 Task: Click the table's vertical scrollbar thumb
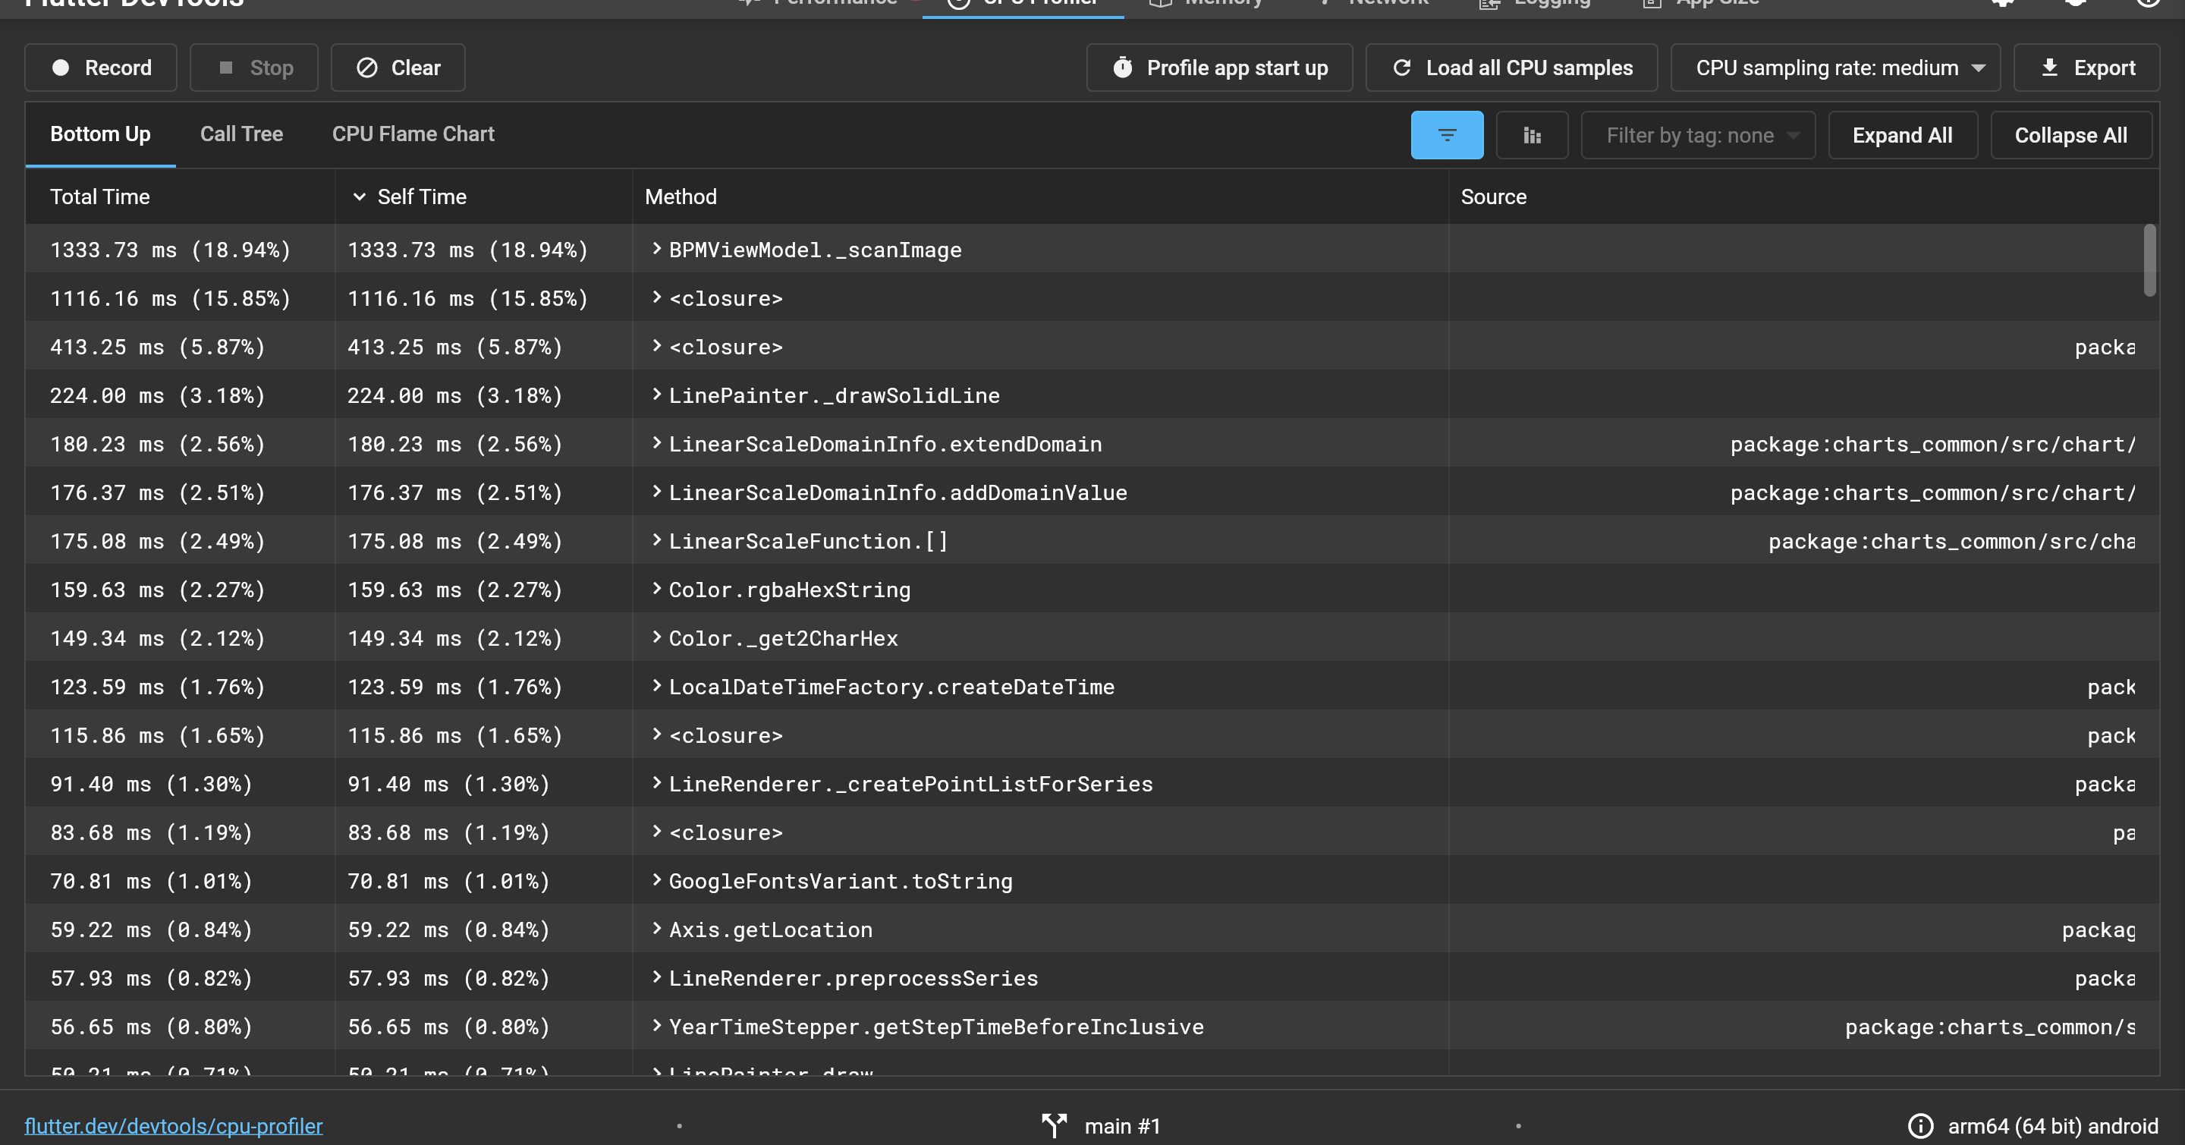pos(2149,260)
